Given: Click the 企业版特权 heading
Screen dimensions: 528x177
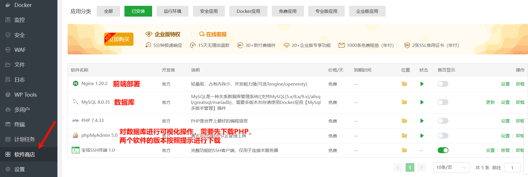Looking at the screenshot, I should coord(167,34).
